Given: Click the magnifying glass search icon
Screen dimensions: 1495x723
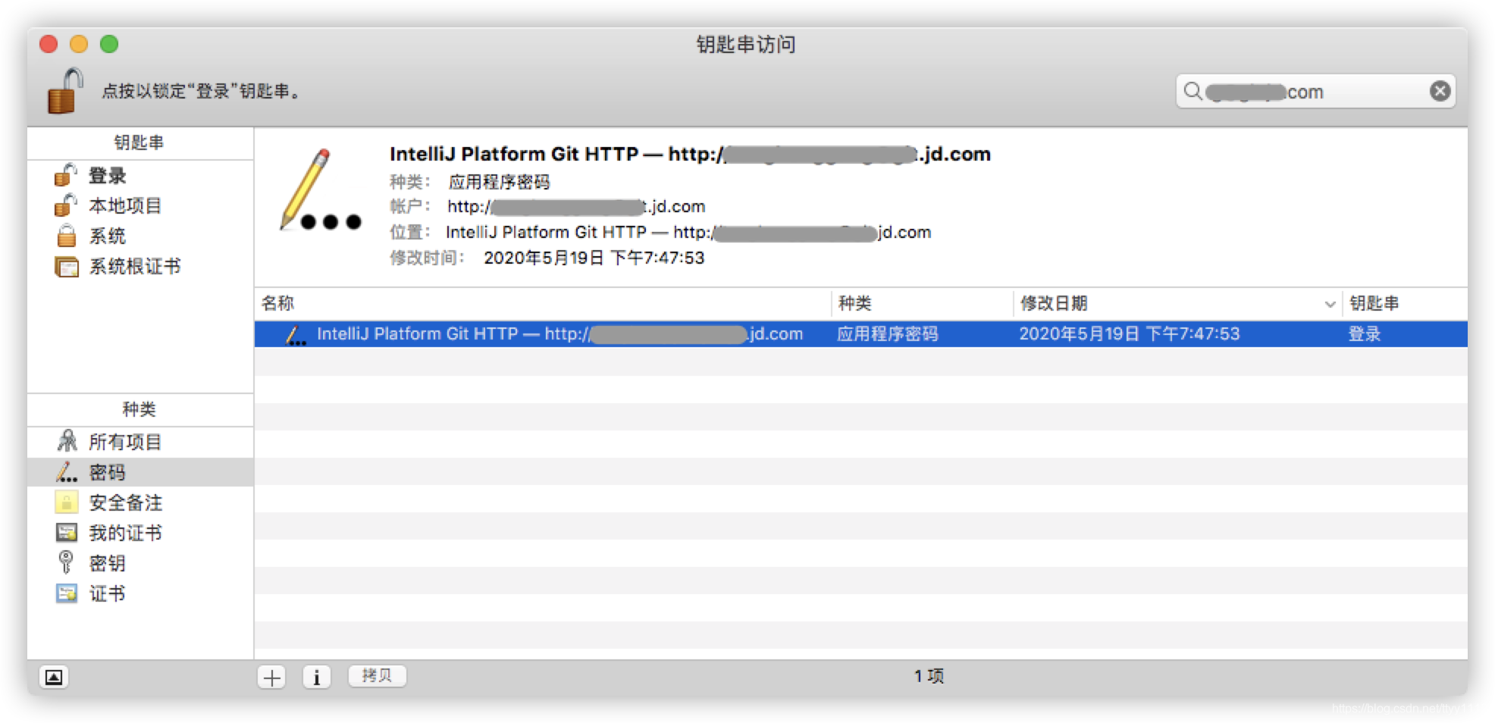Looking at the screenshot, I should click(1193, 92).
